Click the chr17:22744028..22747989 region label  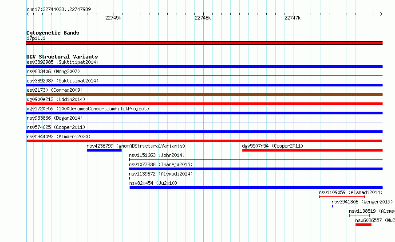click(59, 9)
